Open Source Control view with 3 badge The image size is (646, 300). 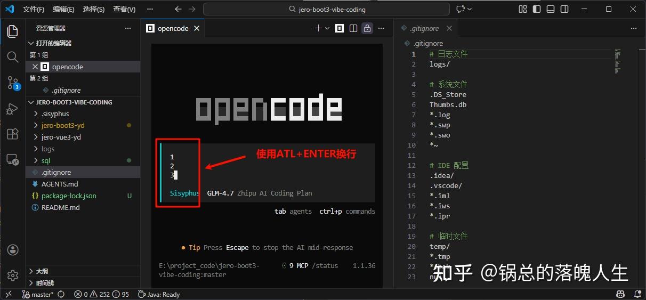point(12,83)
